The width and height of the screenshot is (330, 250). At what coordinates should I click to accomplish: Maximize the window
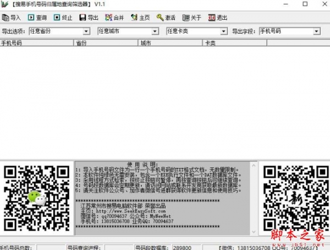pyautogui.click(x=305, y=4)
